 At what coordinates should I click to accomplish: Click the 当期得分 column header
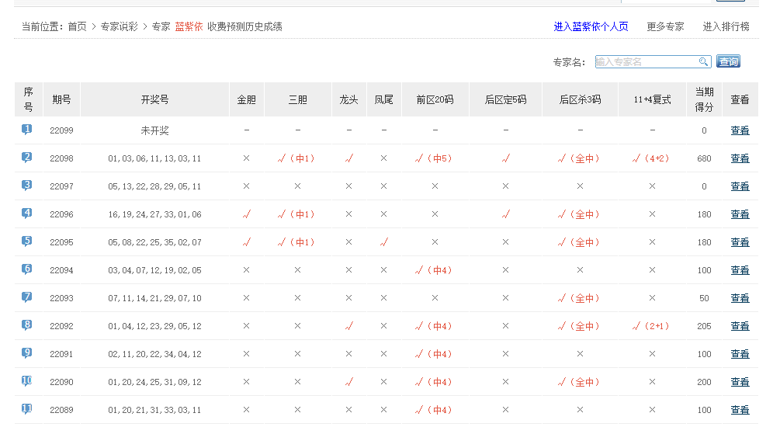click(704, 99)
